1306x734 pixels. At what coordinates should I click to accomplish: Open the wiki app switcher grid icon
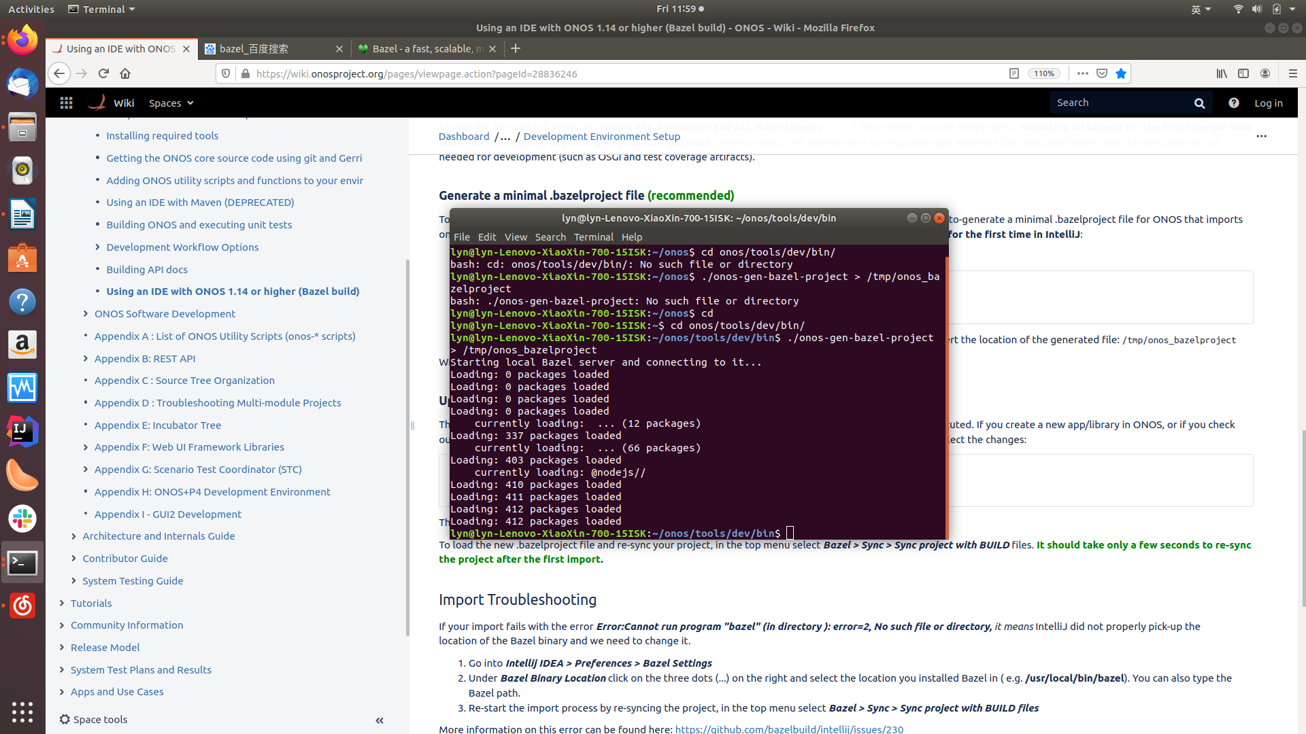pyautogui.click(x=66, y=103)
